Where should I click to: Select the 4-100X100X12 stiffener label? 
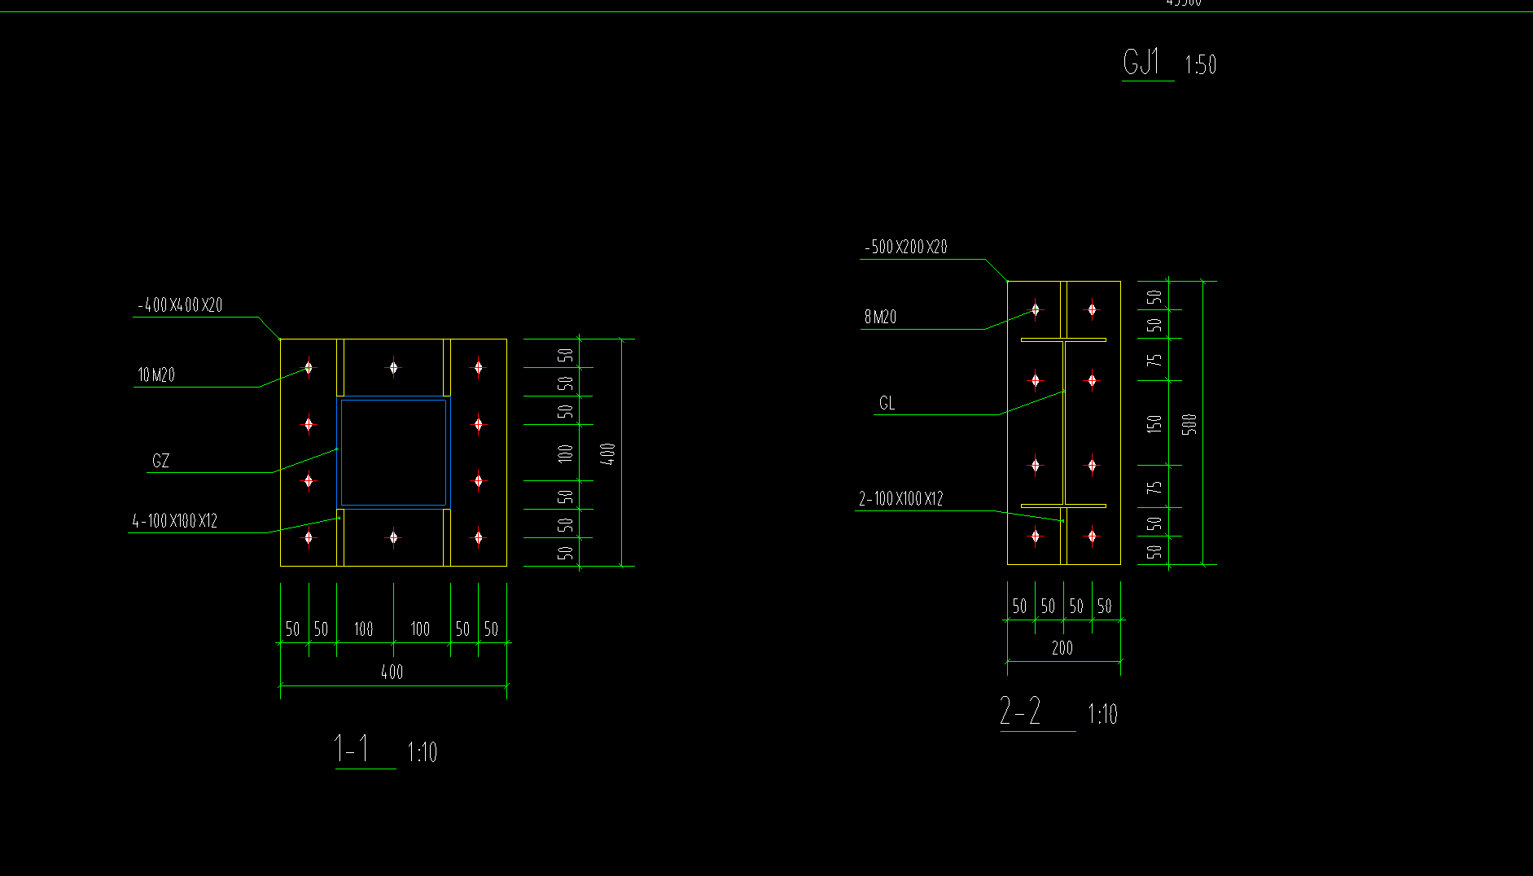175,521
